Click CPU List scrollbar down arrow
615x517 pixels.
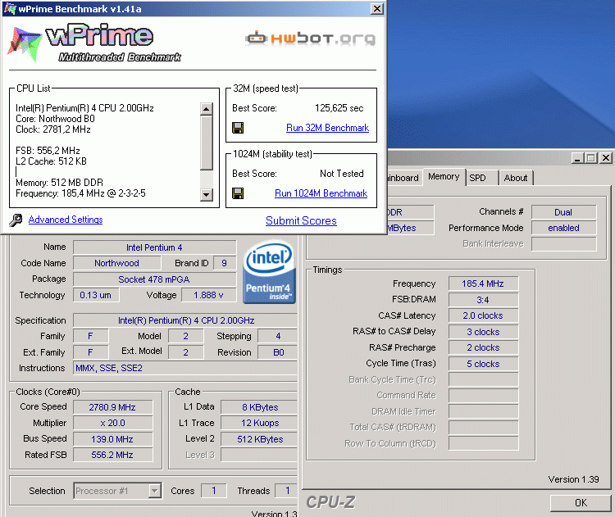(x=207, y=195)
